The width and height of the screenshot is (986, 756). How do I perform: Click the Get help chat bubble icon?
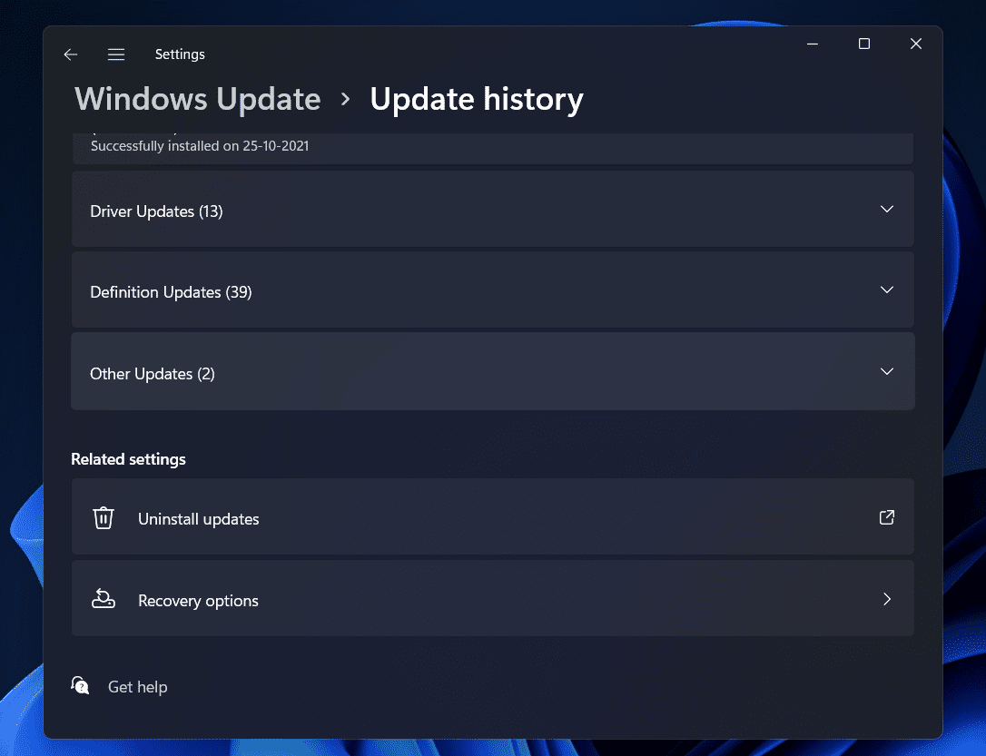pyautogui.click(x=81, y=686)
